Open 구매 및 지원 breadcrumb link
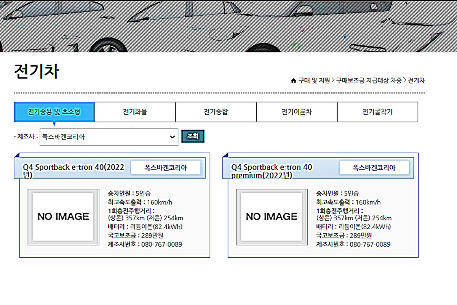 [x=314, y=80]
